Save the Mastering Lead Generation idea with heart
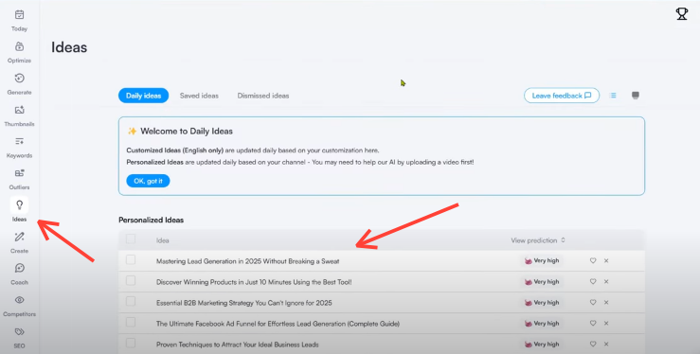Image resolution: width=700 pixels, height=354 pixels. [593, 261]
